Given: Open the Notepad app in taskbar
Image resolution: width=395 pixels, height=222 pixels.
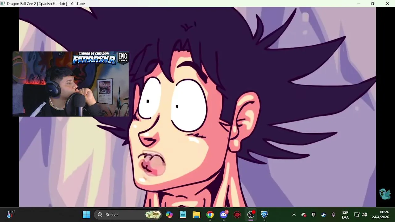Looking at the screenshot, I should [183, 215].
